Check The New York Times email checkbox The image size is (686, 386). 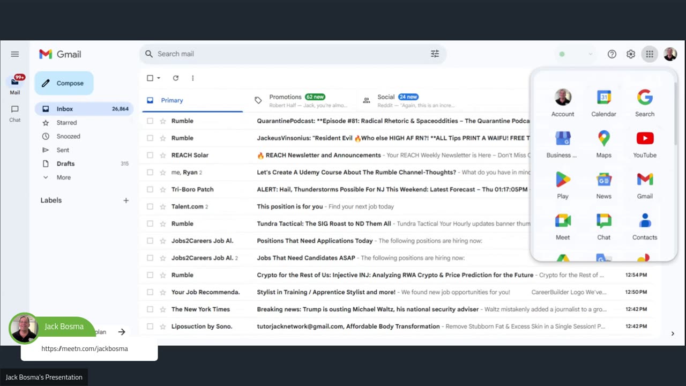point(150,309)
